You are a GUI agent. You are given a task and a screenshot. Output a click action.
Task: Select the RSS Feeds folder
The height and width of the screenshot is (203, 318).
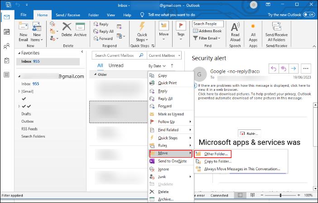click(29, 129)
